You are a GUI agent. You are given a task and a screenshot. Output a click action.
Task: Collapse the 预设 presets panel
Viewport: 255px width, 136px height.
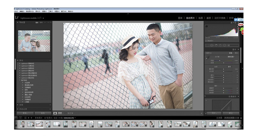18,61
